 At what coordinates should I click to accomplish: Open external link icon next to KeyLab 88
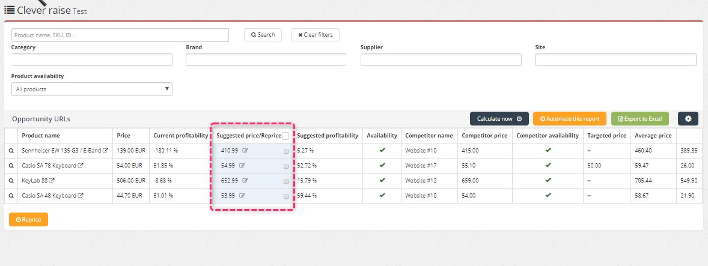(52, 181)
